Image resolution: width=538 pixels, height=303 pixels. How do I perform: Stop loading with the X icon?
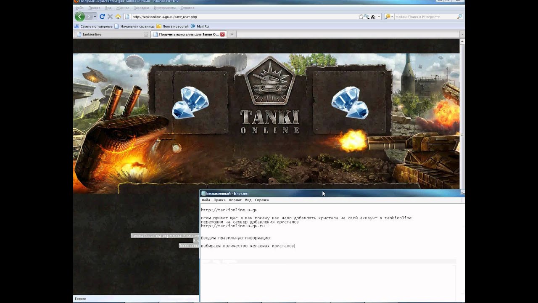pyautogui.click(x=110, y=16)
